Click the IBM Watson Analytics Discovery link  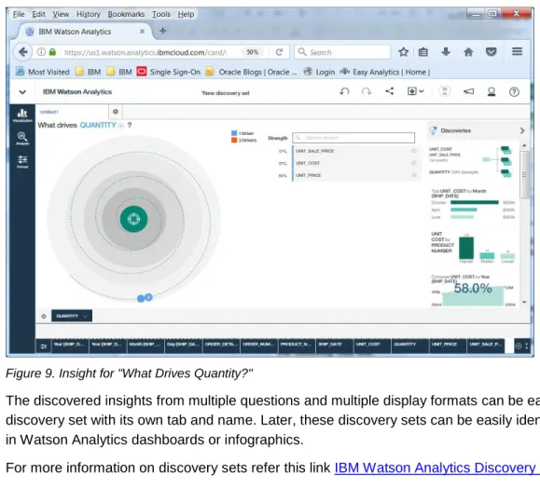436,468
